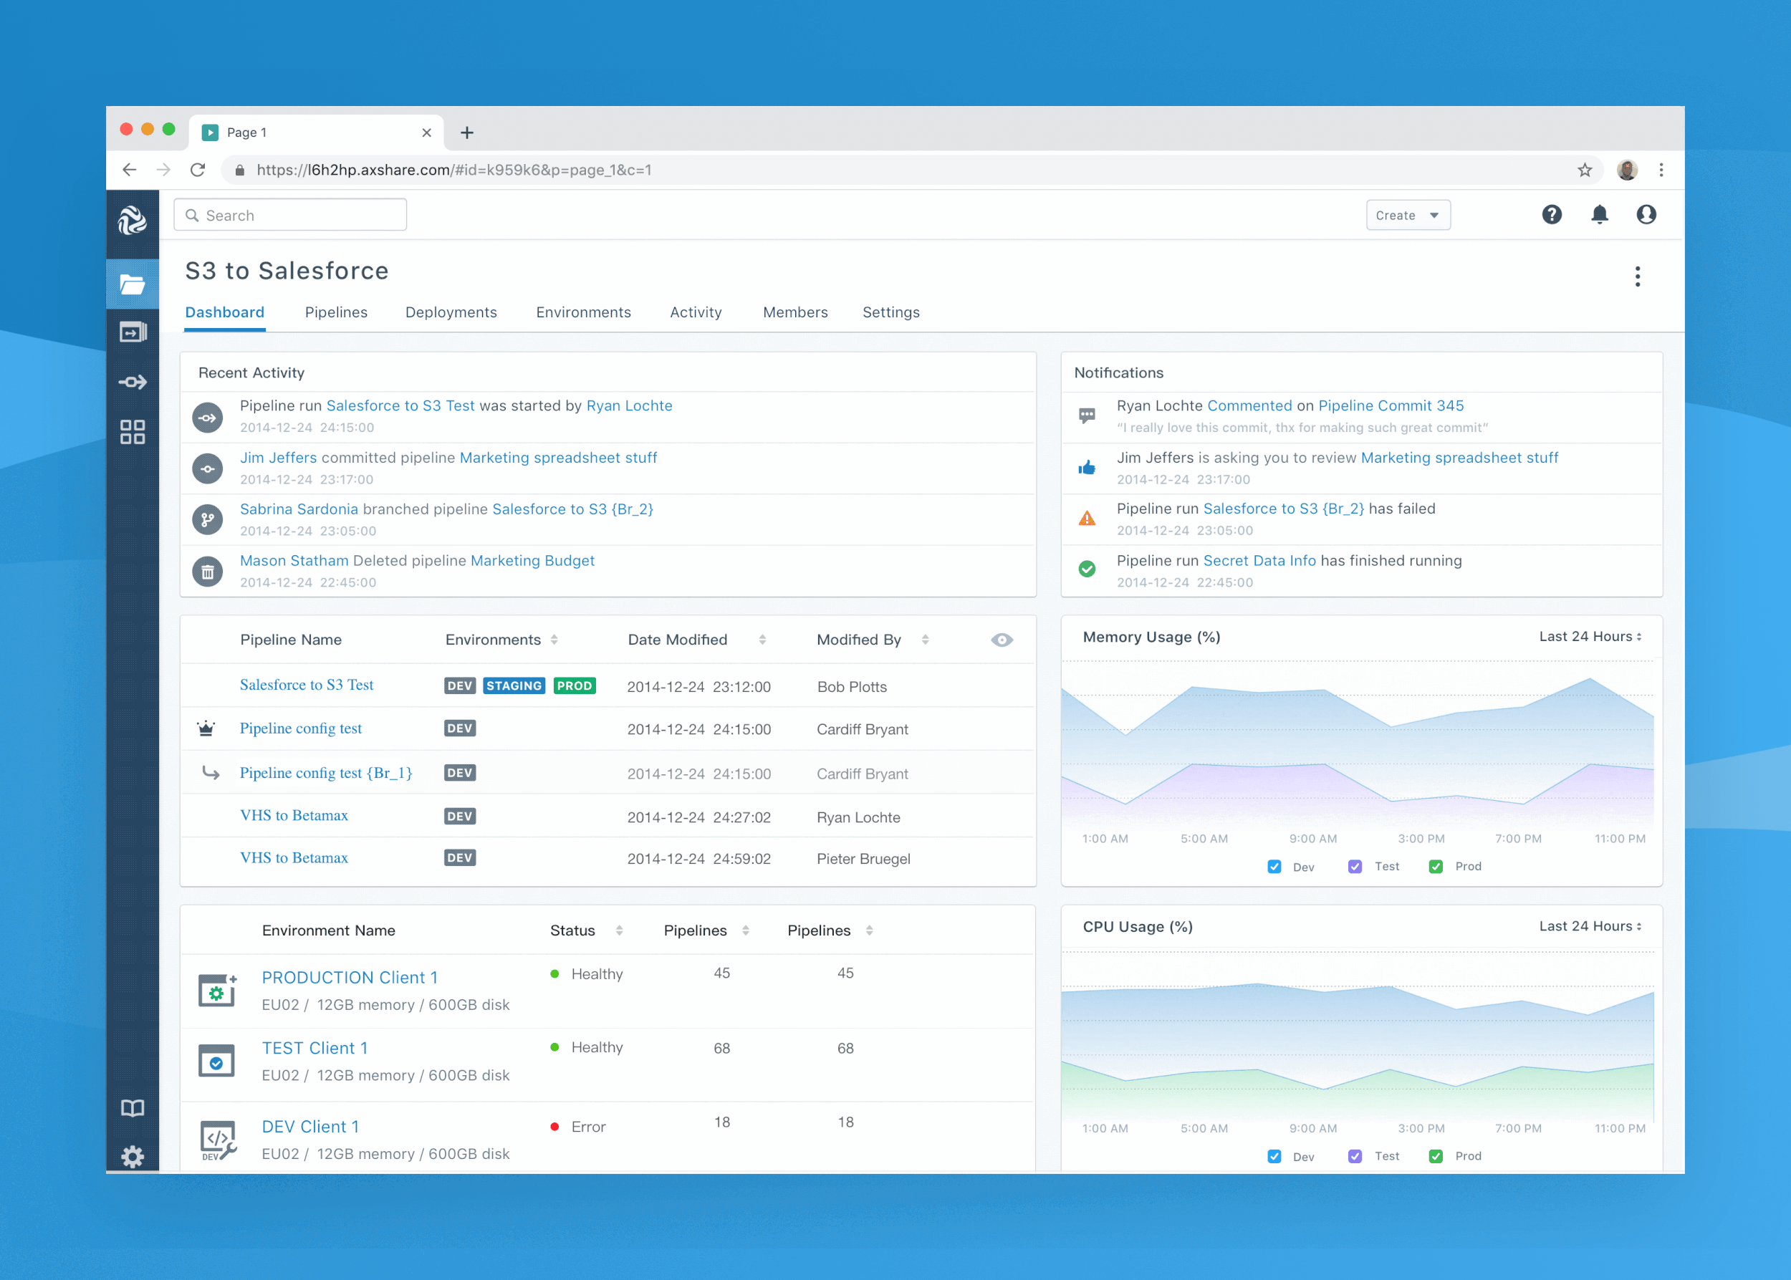Toggle the eye visibility icon in pipeline table
This screenshot has height=1280, width=1791.
[x=1001, y=640]
